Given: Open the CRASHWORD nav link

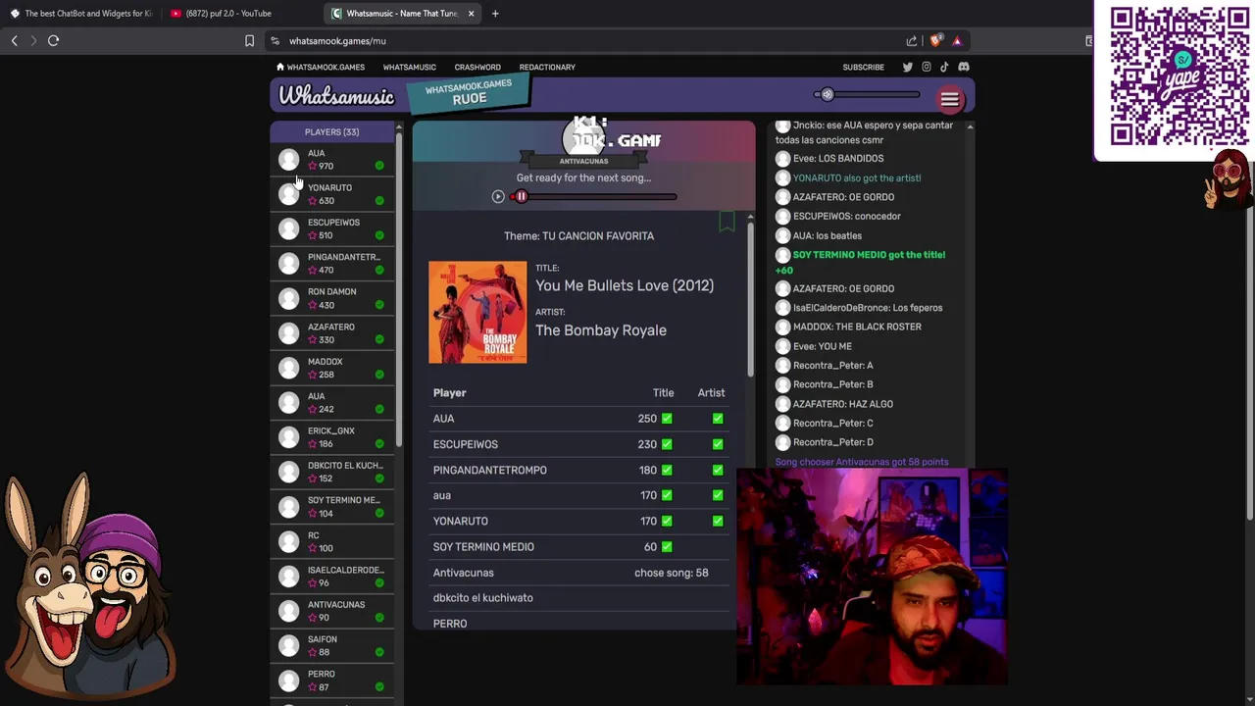Looking at the screenshot, I should click(477, 67).
